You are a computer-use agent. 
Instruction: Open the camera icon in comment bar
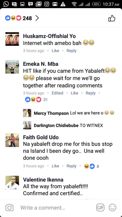(x=10, y=208)
